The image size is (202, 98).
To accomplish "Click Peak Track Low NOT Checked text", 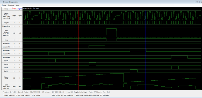I will (62, 95).
